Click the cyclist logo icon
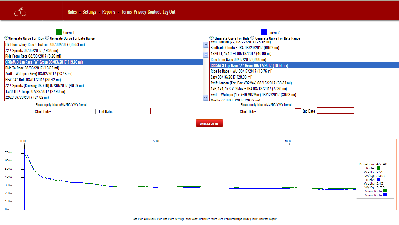Image resolution: width=399 pixels, height=225 pixels. pyautogui.click(x=20, y=12)
